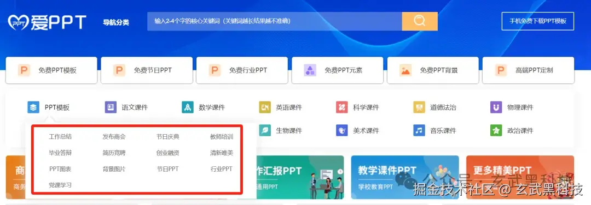This screenshot has height=205, width=591.
Task: Click the blue palette icon for 美术课件
Action: (342, 131)
